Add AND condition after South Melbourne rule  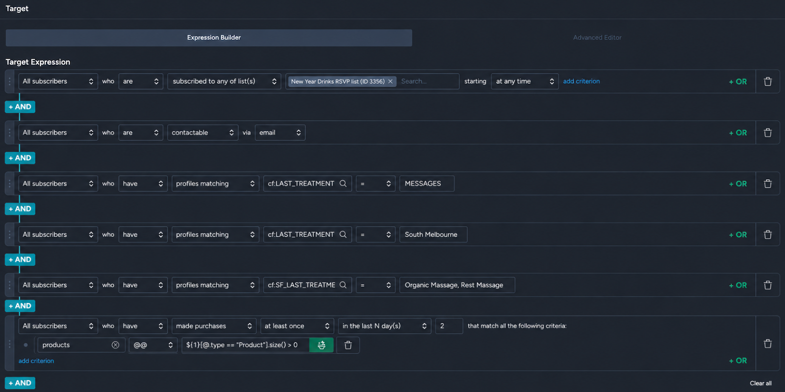pyautogui.click(x=20, y=260)
